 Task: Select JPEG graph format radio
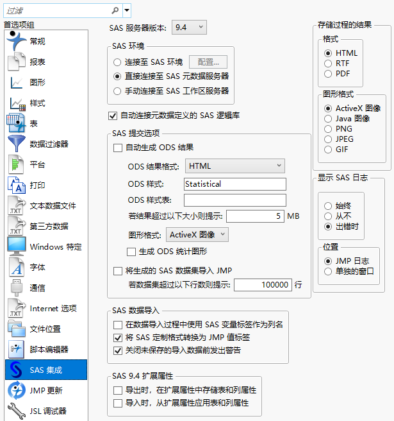(328, 139)
